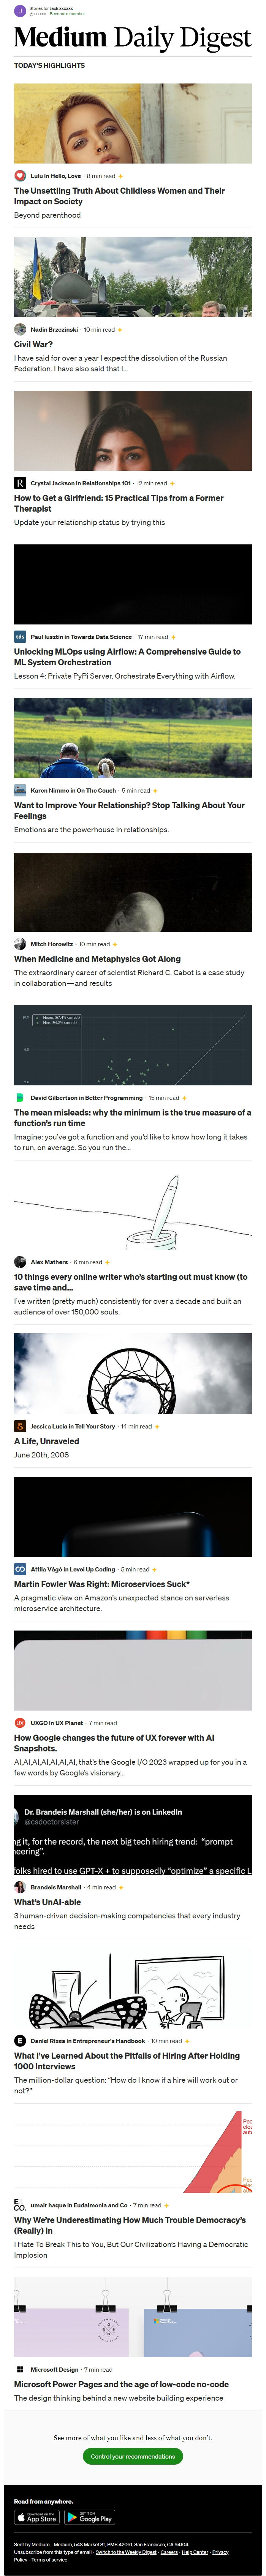
Task: Click the Better Programming publication icon
Action: 20,1097
